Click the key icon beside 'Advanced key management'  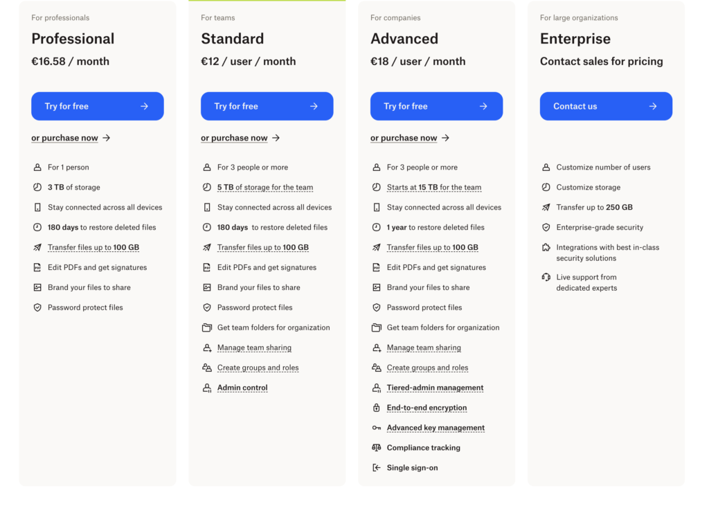click(x=377, y=428)
